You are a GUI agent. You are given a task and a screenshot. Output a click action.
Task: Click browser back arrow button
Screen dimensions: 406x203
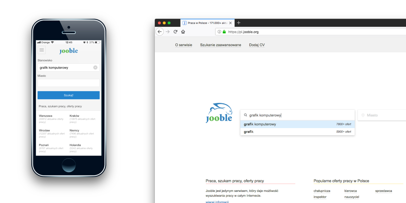click(x=160, y=32)
